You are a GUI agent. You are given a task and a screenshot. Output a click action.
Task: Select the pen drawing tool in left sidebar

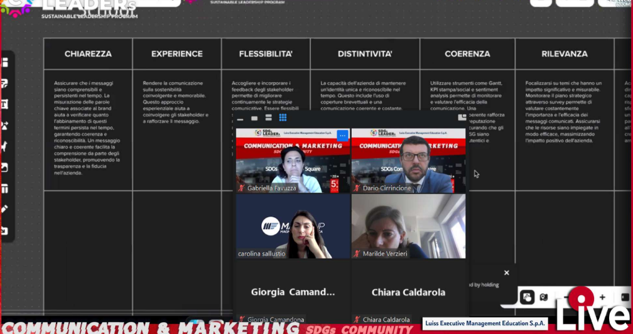pos(5,209)
